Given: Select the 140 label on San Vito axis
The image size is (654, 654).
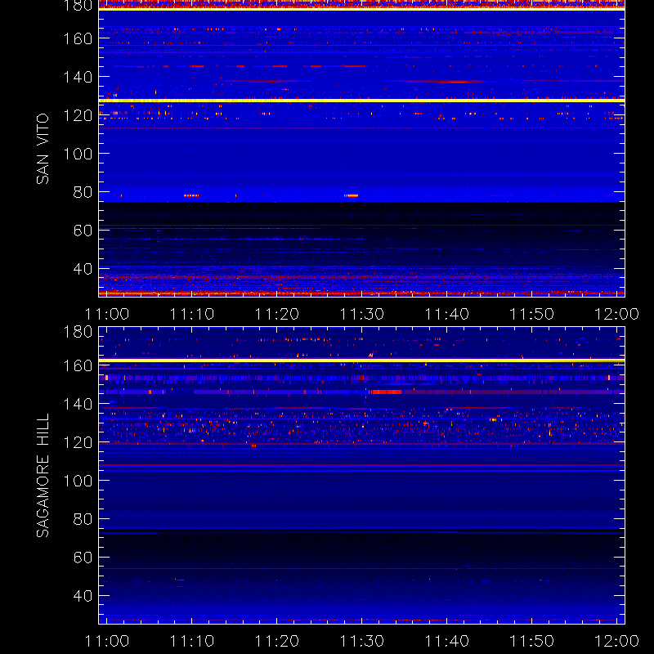Looking at the screenshot, I should pos(78,77).
